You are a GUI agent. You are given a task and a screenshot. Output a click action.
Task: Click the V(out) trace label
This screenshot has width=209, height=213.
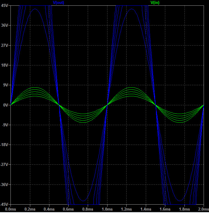58,3
